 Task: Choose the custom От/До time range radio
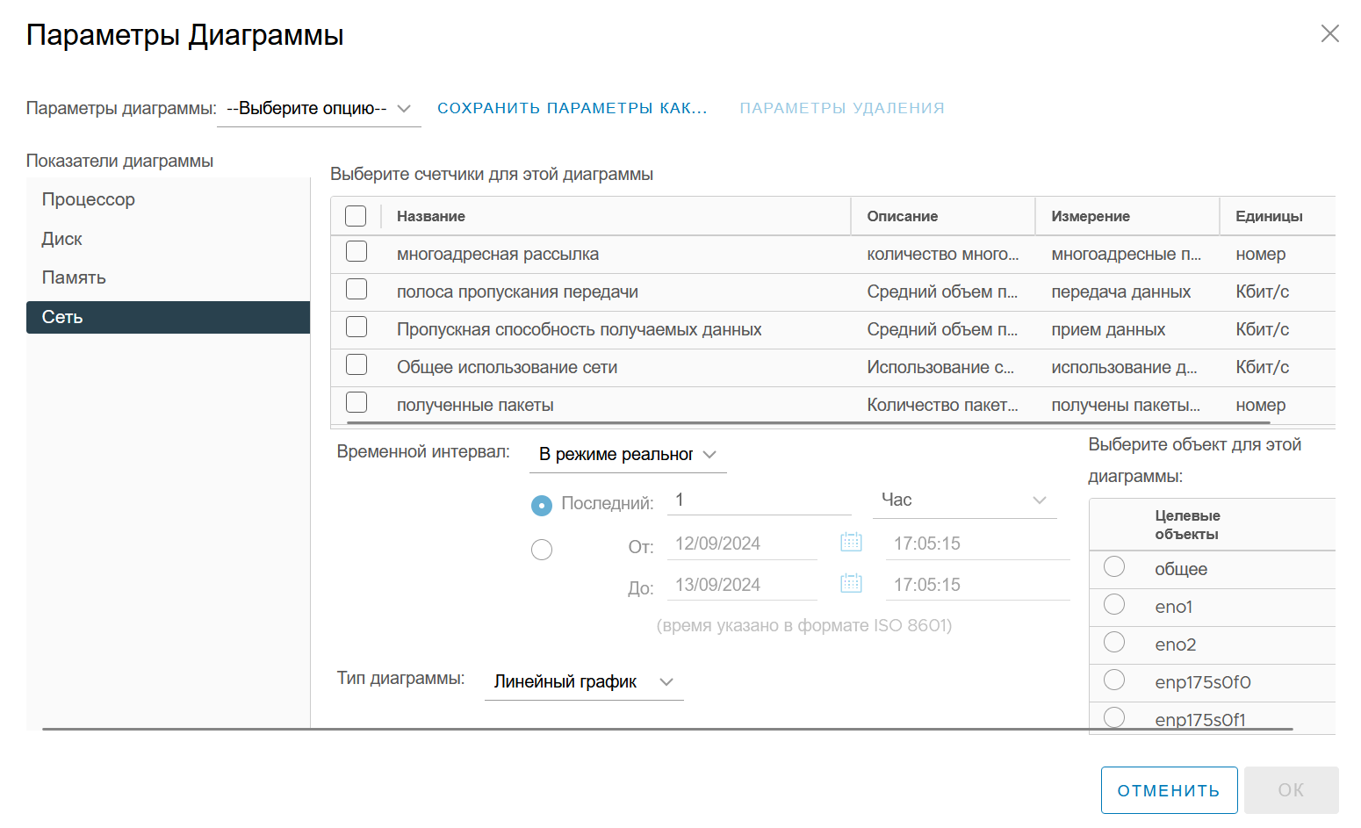(x=542, y=550)
